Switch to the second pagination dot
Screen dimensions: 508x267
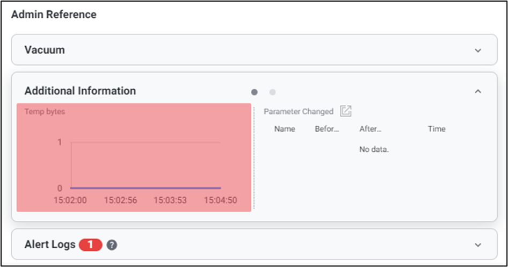tap(272, 92)
